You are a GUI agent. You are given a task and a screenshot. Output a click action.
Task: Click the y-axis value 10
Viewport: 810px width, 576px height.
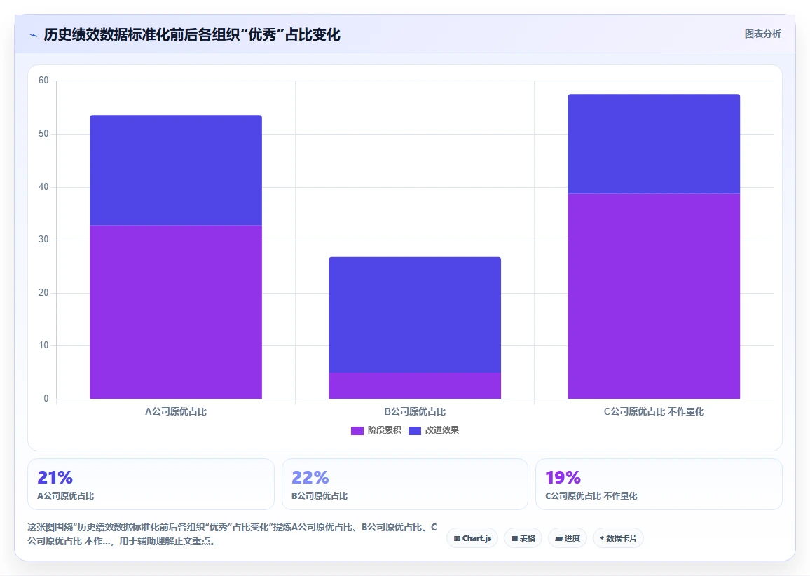43,345
